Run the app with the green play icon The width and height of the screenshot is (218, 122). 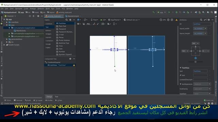click(x=169, y=12)
